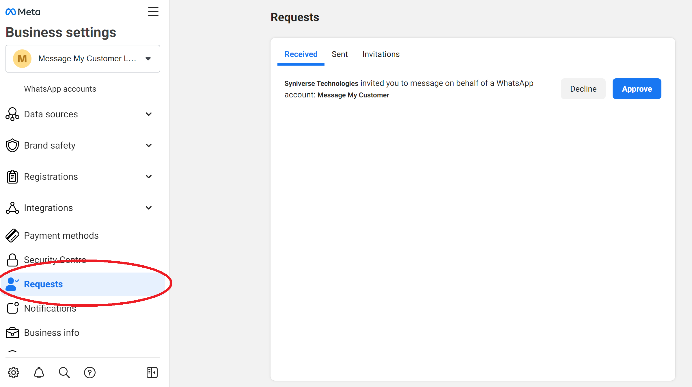Click the Meta logo
Image resolution: width=692 pixels, height=387 pixels.
[23, 12]
